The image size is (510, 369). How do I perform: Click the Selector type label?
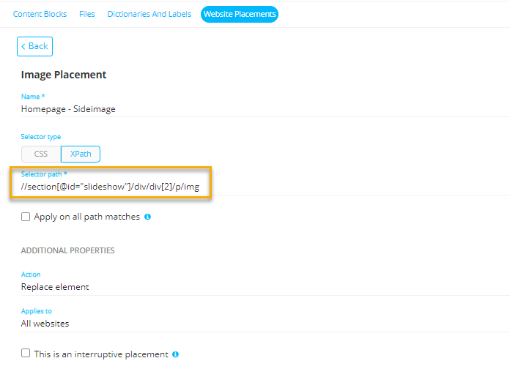coord(40,137)
